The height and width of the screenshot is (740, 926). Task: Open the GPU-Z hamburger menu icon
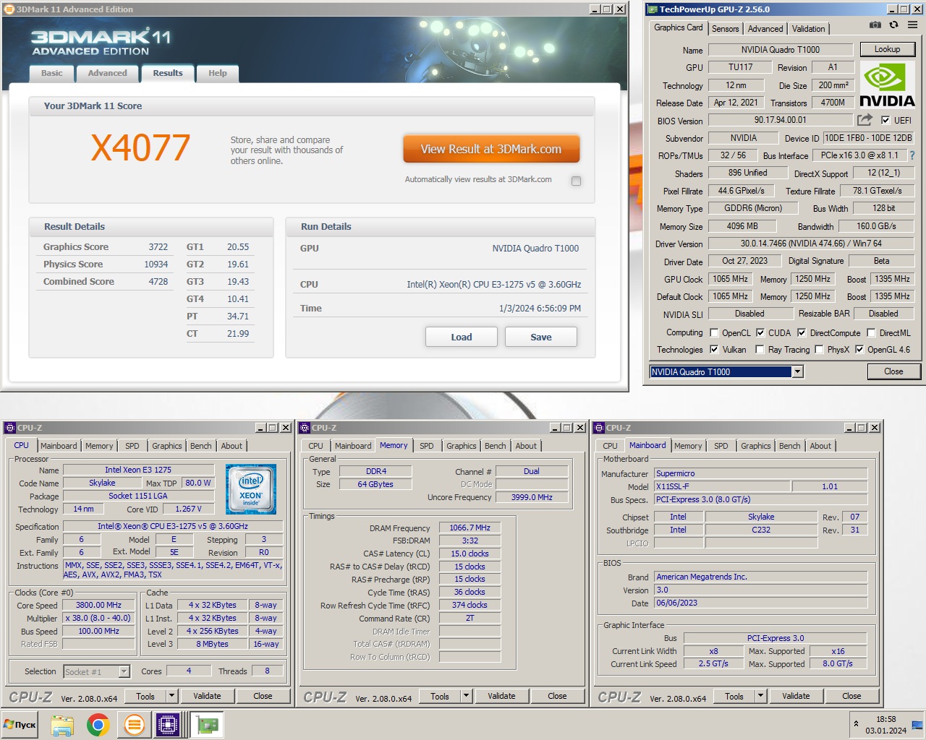point(912,25)
